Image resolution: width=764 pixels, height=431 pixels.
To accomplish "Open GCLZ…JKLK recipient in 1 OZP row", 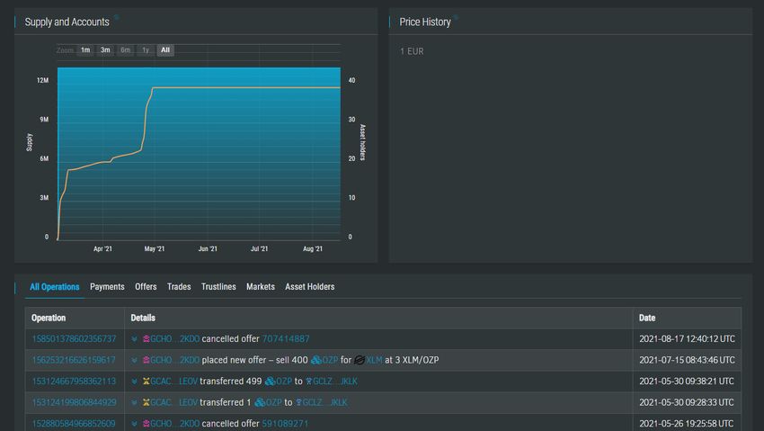I will pyautogui.click(x=325, y=403).
